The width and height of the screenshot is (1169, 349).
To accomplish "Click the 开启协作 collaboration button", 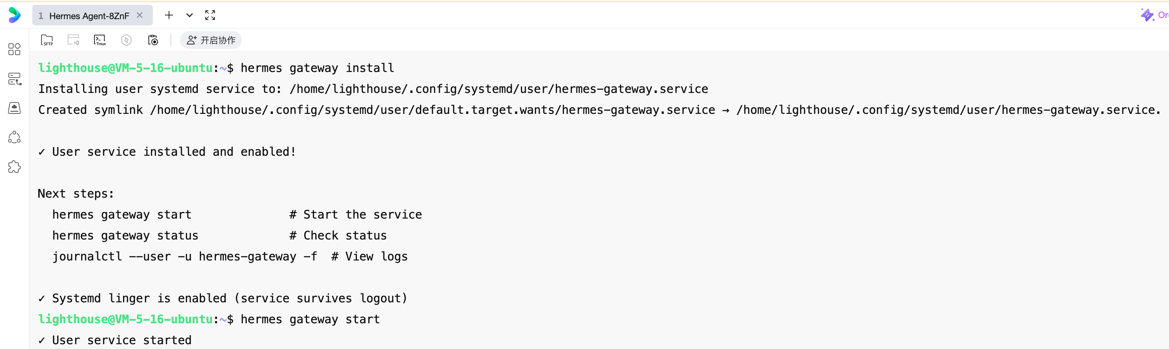I will [x=211, y=40].
